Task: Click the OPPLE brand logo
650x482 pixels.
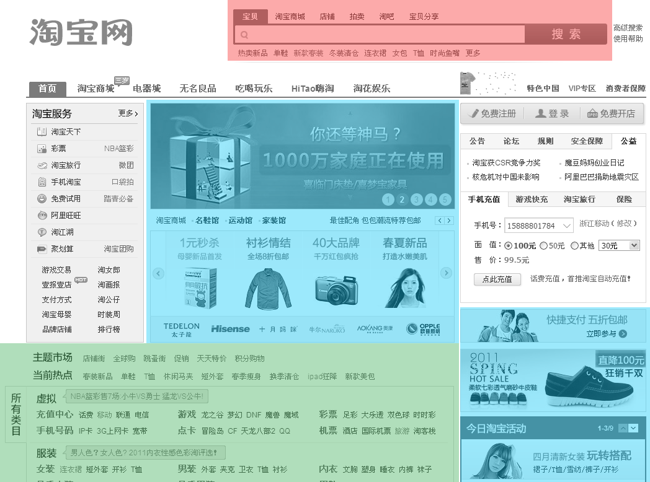Action: coord(423,329)
